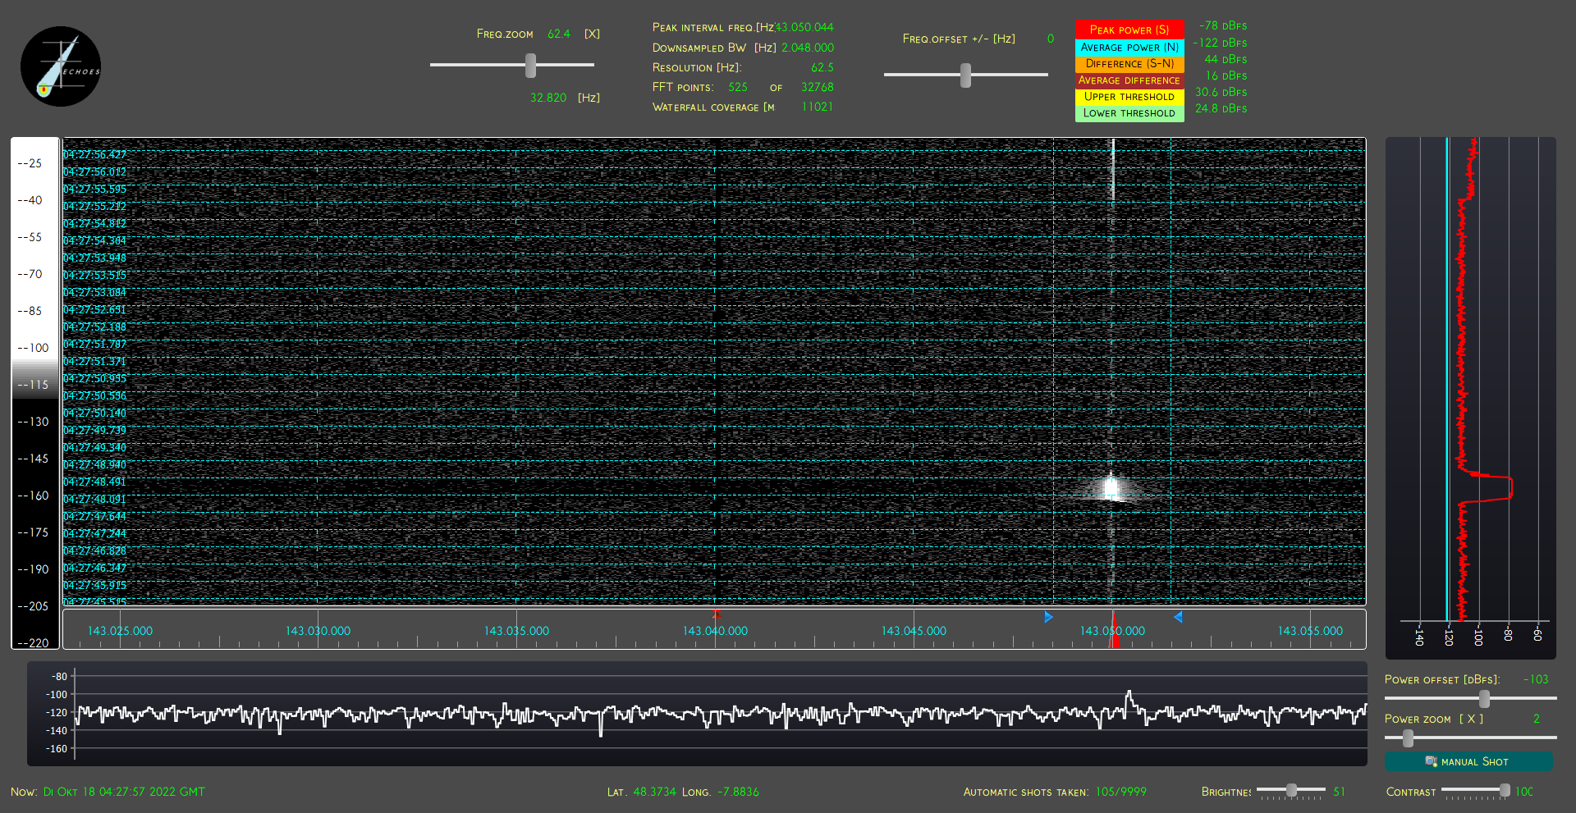Viewport: 1576px width, 813px height.
Task: Click the bright meteor echo in waterfall
Action: 1112,488
